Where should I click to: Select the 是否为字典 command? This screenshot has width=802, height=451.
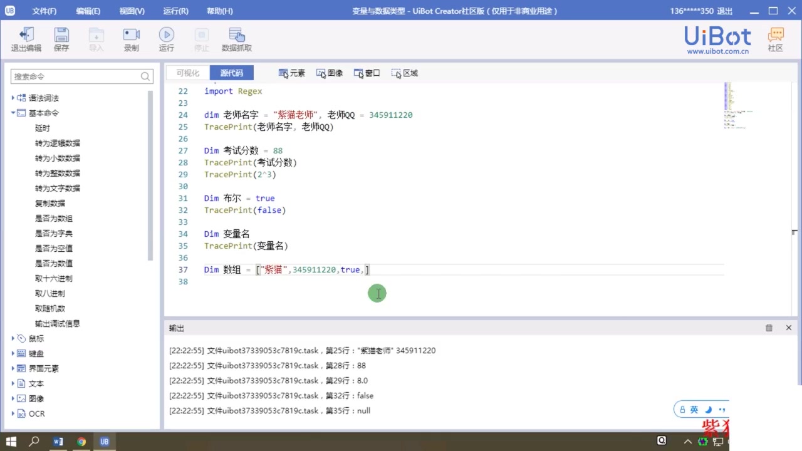54,234
